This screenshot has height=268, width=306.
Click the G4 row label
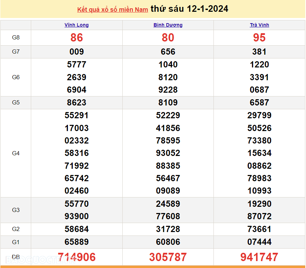tap(16, 153)
